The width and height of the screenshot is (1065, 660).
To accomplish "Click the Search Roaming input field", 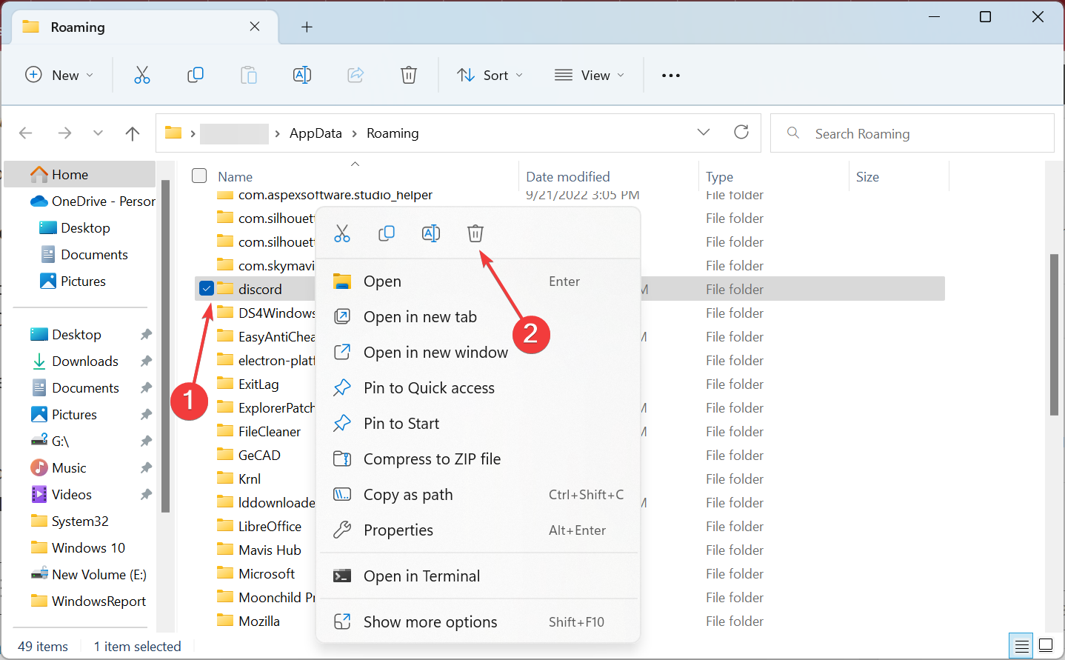I will [x=912, y=133].
